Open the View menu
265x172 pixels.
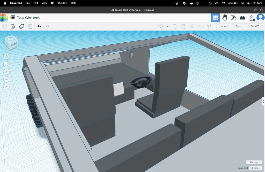(x=44, y=3)
